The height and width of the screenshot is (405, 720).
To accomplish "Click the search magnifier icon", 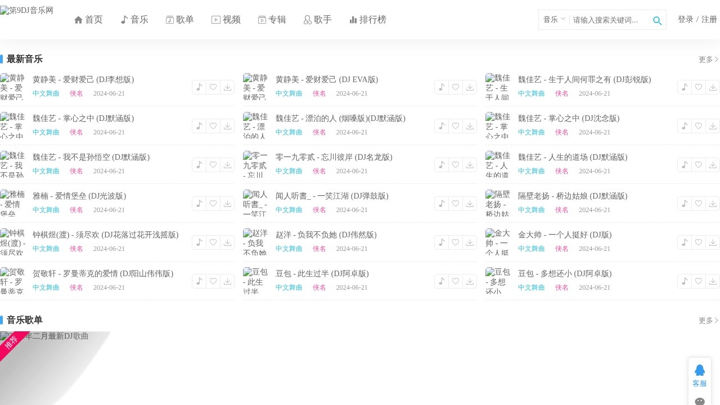I will [657, 20].
